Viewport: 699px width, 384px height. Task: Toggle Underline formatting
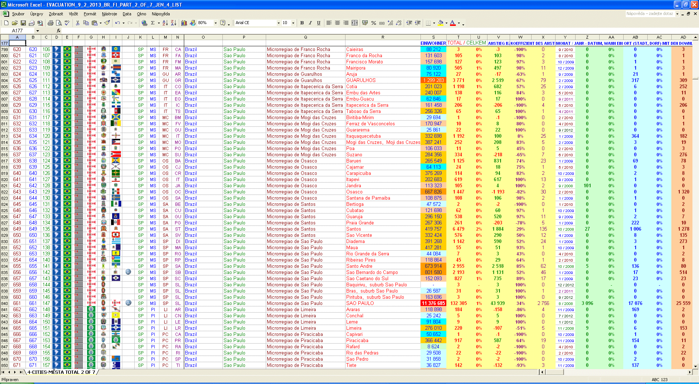pos(319,23)
